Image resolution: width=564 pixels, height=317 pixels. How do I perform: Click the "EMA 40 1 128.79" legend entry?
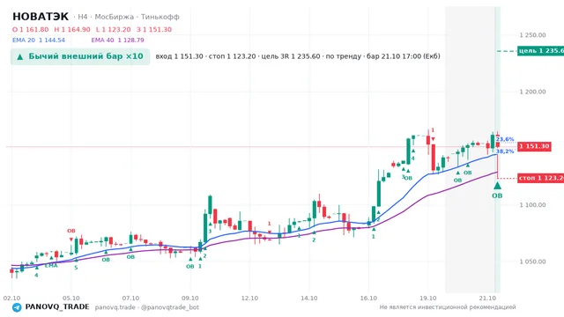(x=117, y=40)
